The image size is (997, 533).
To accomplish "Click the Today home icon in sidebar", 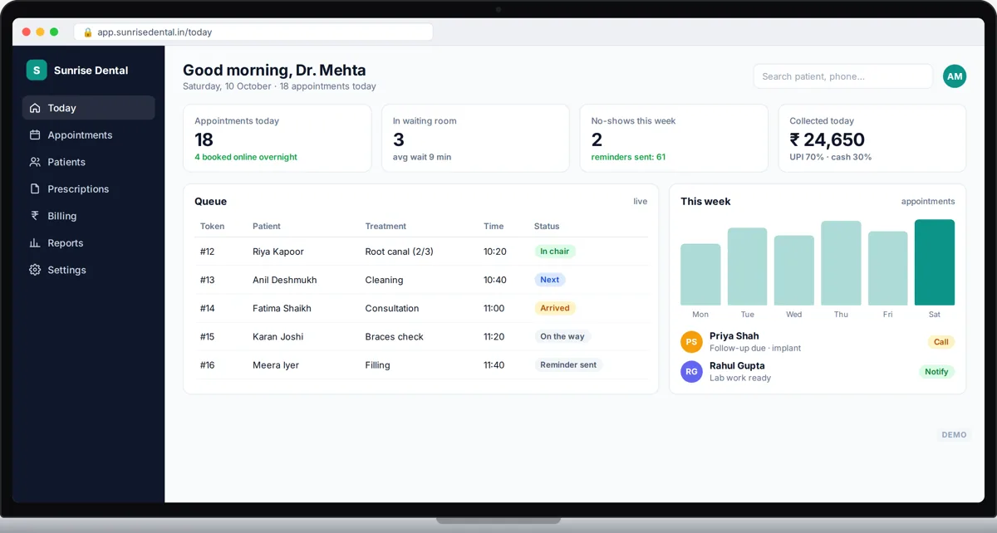I will [x=35, y=108].
